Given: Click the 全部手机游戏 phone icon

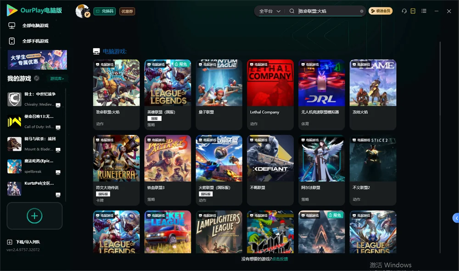Looking at the screenshot, I should (x=12, y=41).
